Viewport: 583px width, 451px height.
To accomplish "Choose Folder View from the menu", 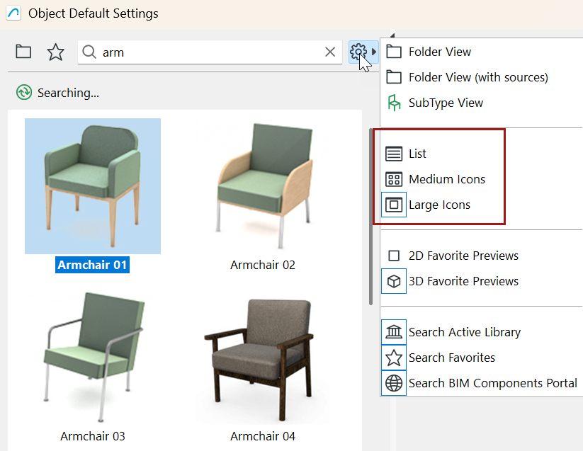I will point(440,52).
